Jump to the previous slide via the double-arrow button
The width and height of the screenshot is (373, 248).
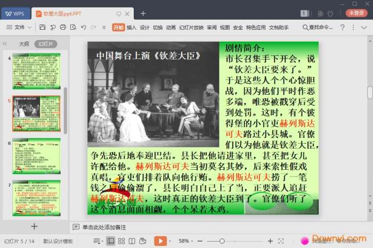370,203
